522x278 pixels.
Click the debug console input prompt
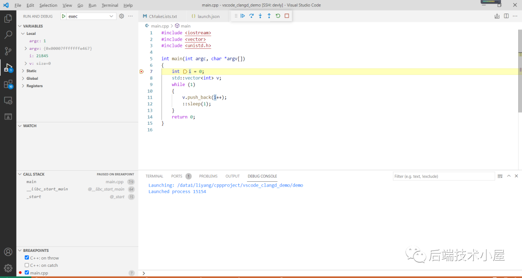click(x=330, y=273)
